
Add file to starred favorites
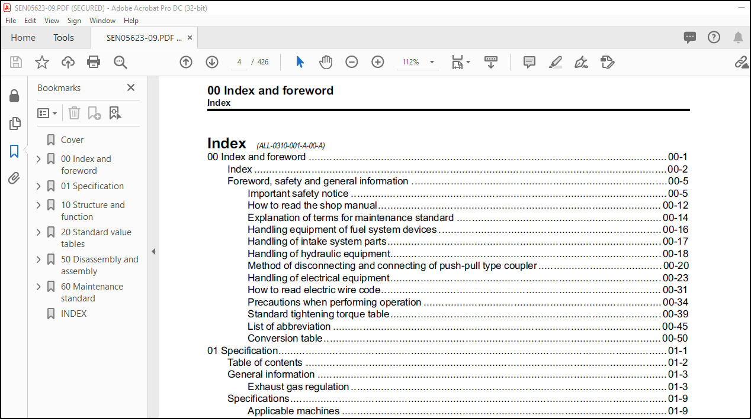[42, 62]
